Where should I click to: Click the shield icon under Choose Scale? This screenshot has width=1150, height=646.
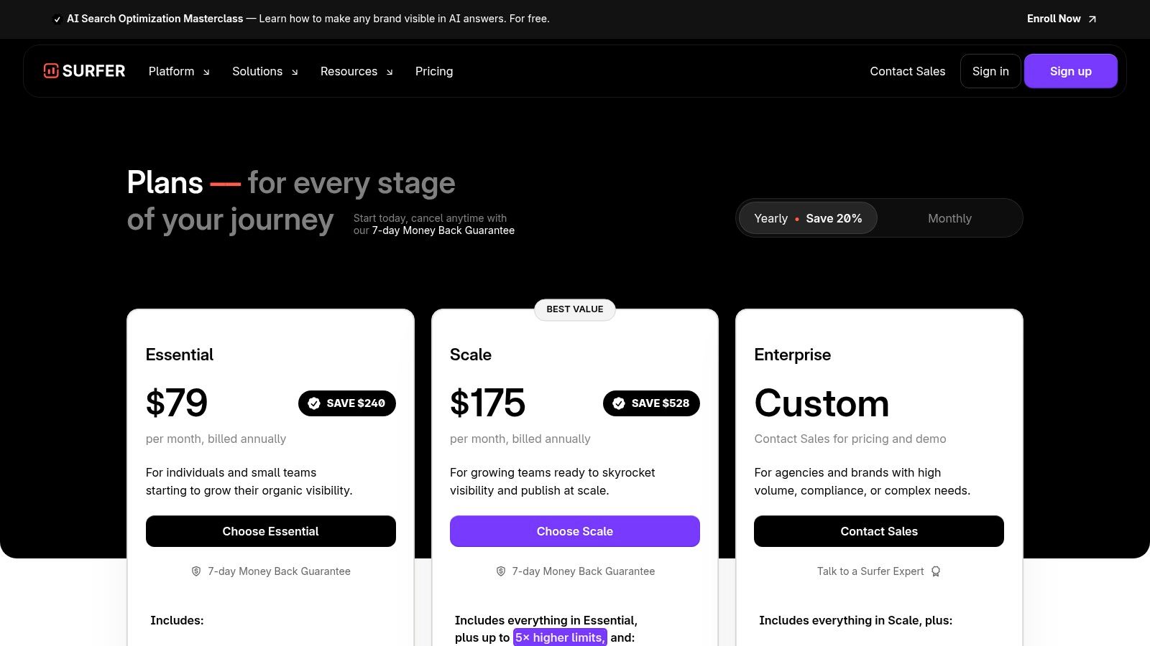click(501, 571)
